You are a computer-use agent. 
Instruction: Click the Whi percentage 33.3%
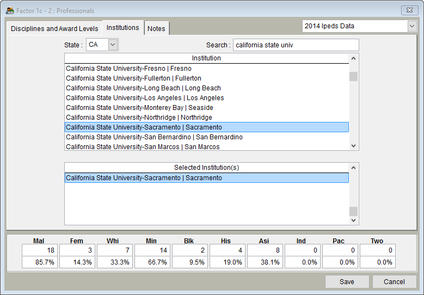[115, 262]
